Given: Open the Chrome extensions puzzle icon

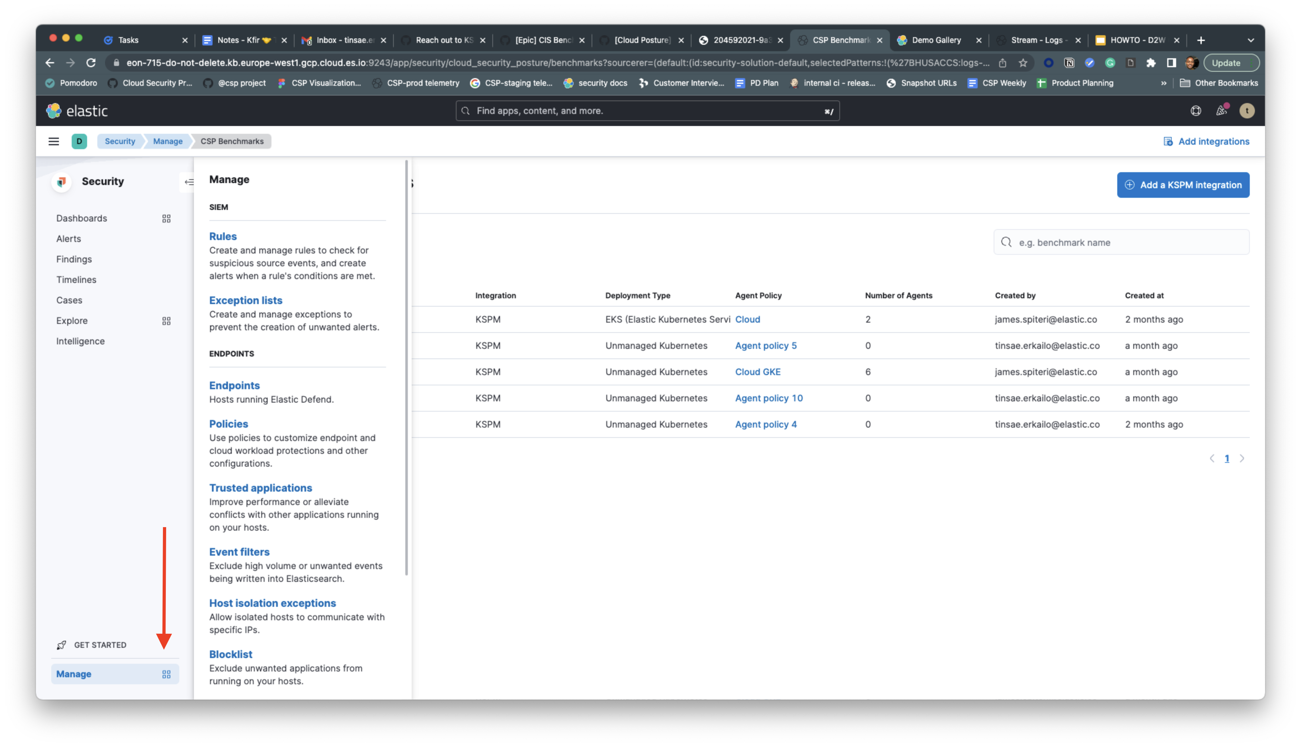Looking at the screenshot, I should coord(1151,63).
